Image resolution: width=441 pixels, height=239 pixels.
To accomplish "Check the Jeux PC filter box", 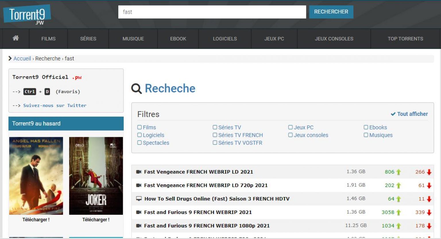I will click(290, 127).
